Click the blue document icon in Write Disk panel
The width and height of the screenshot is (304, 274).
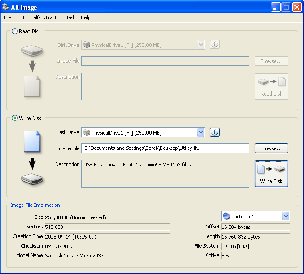(x=32, y=142)
